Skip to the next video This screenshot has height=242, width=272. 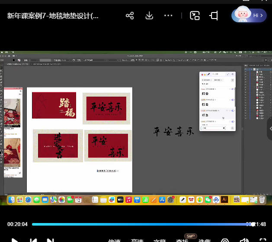tap(50, 240)
